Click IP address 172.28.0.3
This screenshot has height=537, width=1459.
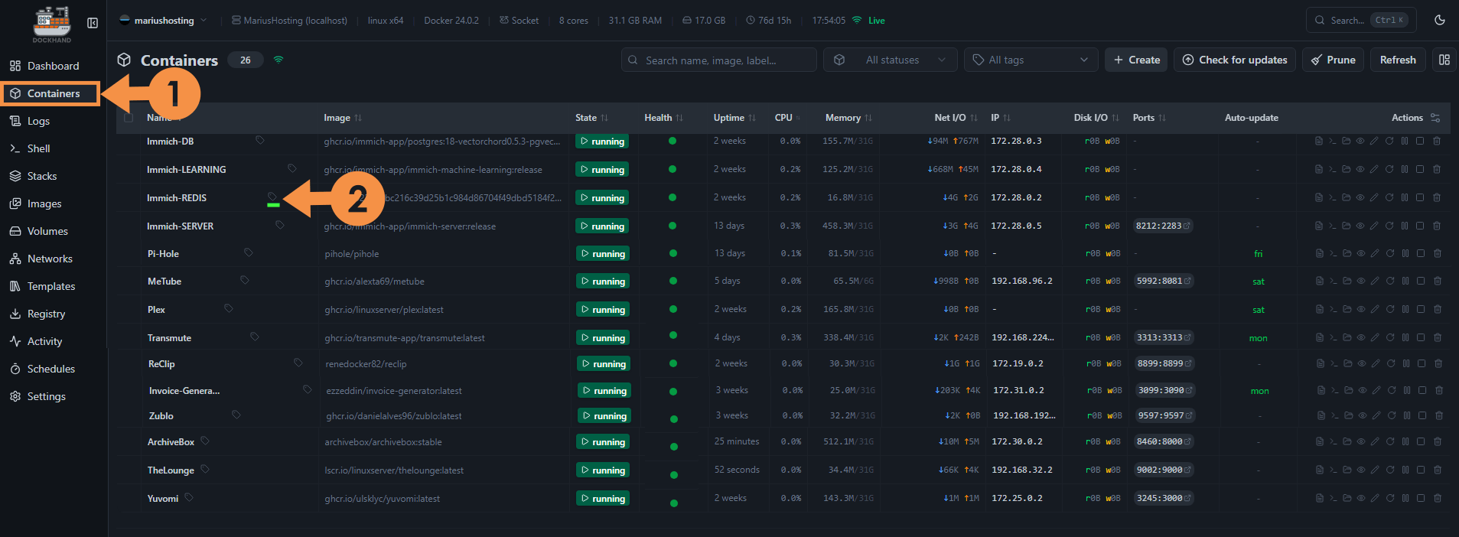point(1016,141)
